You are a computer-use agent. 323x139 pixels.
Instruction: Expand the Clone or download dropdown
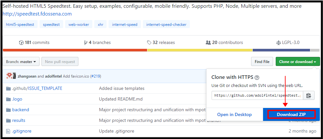tap(297, 61)
